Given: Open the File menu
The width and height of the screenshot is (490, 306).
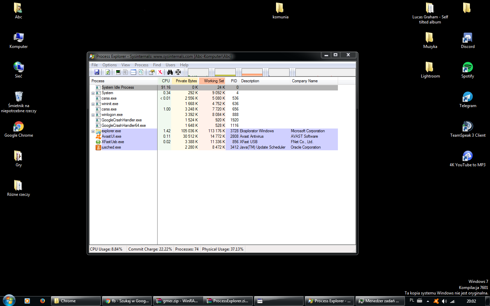Looking at the screenshot, I should click(x=95, y=65).
